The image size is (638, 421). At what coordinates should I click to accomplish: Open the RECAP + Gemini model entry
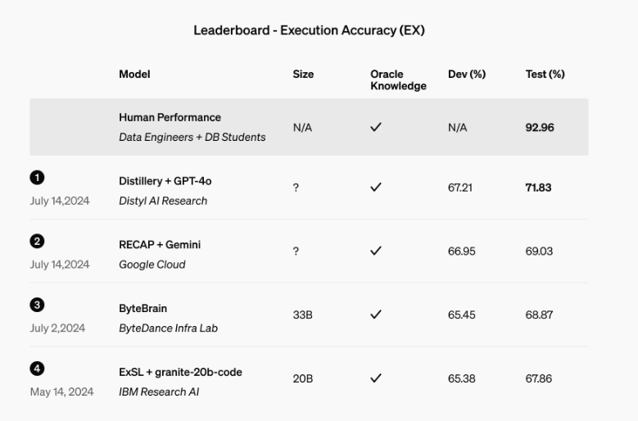160,245
